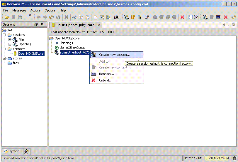Expand the Files session node
Image resolution: width=238 pixels, height=162 pixels.
(x=10, y=39)
